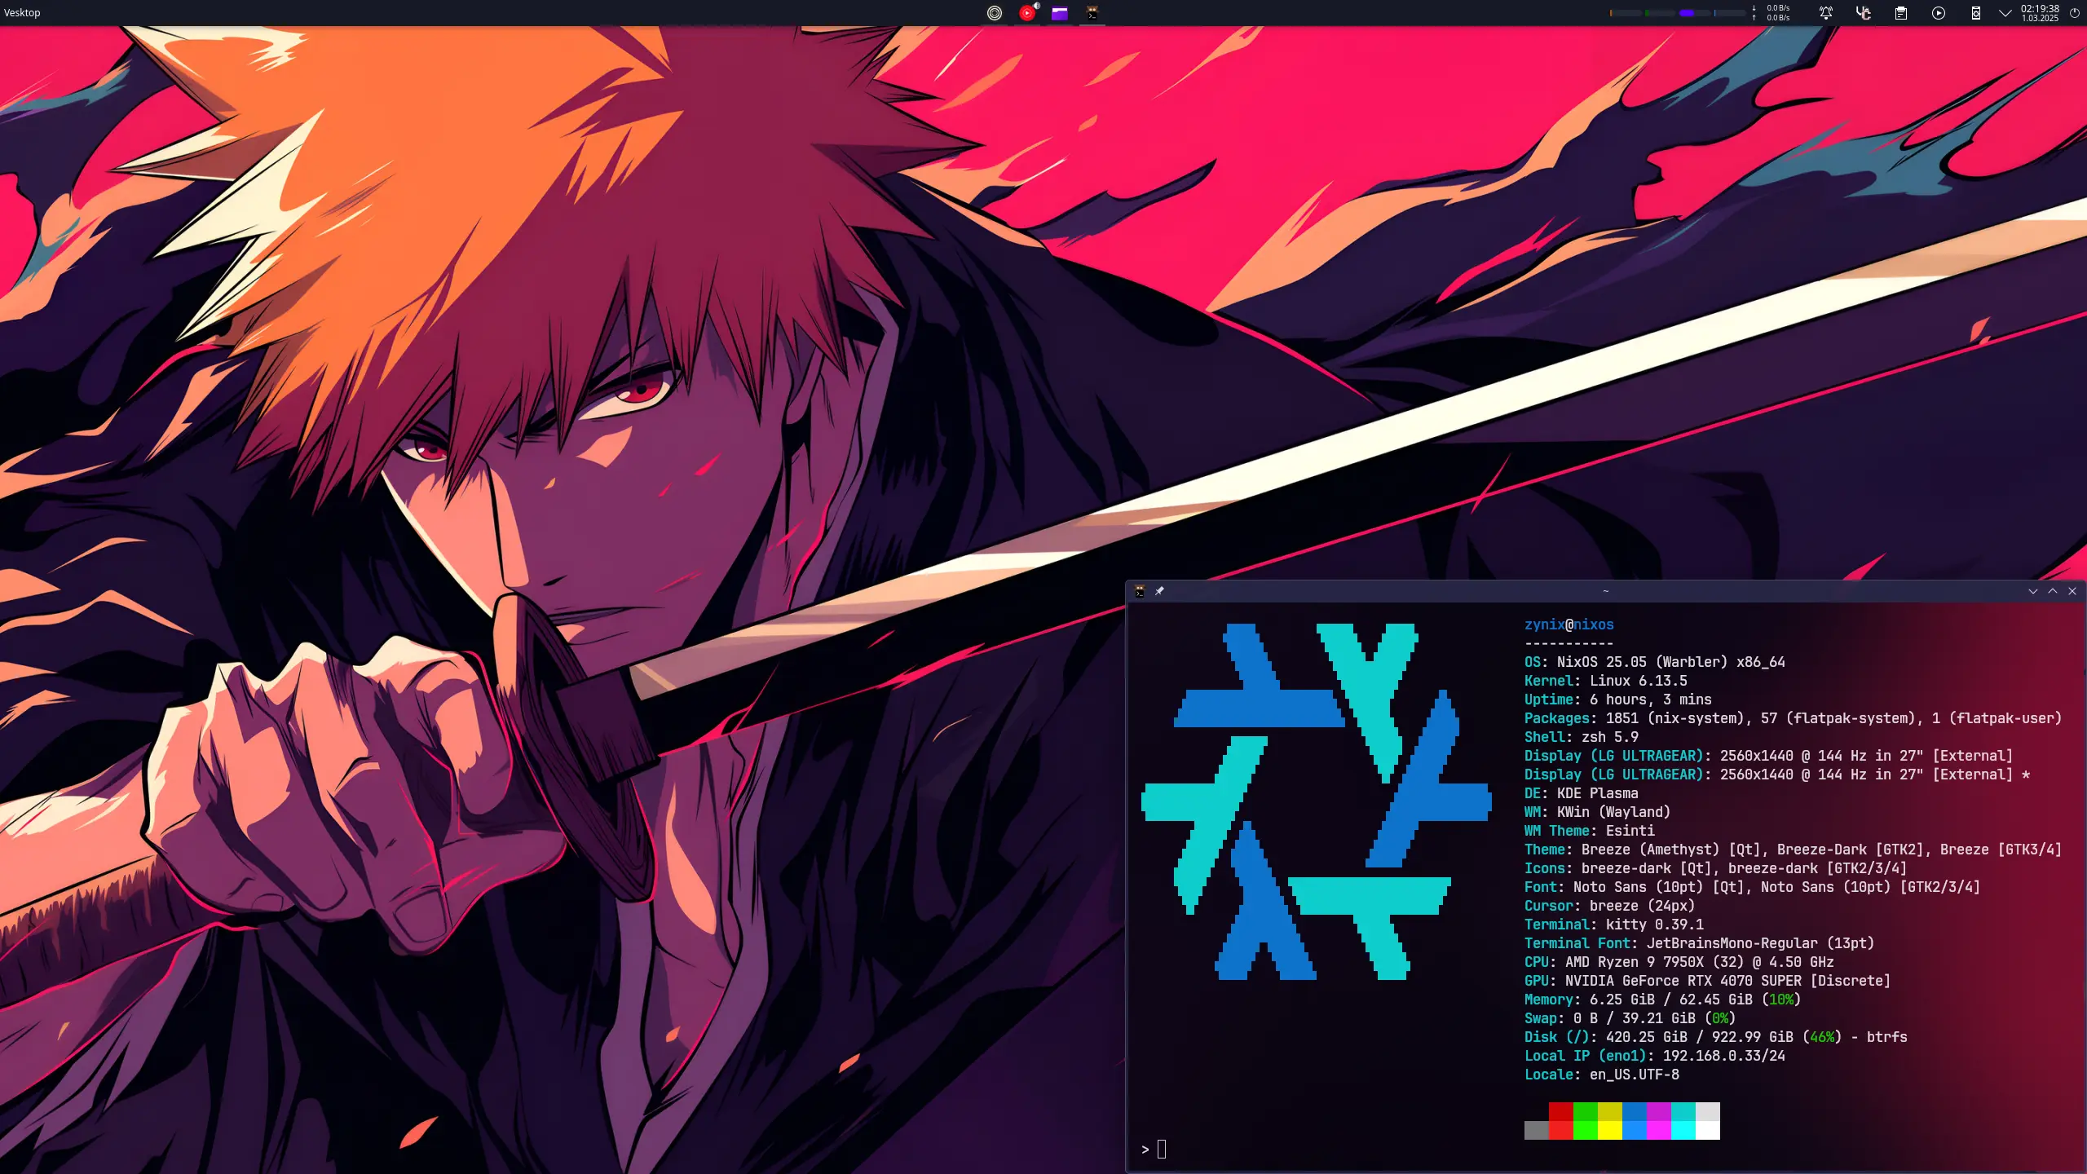Click the 'Memory: 6.25 GiB / 62.45 GiB' line
This screenshot has height=1174, width=2087.
point(1663,1000)
